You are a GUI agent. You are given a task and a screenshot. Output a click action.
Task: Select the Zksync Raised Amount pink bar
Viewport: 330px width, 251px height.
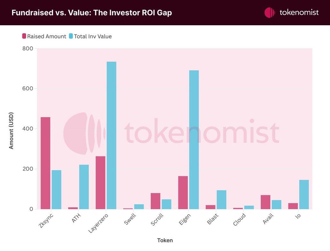[45, 163]
